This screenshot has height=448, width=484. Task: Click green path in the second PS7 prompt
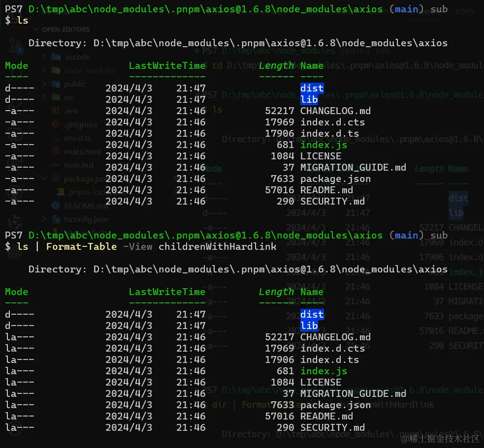coord(206,235)
